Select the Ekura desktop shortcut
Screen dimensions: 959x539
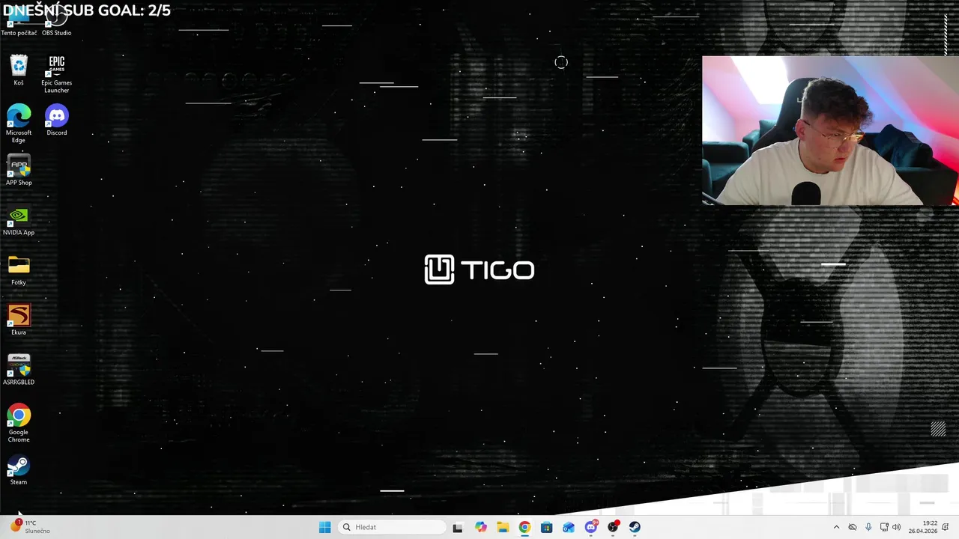[x=19, y=320]
